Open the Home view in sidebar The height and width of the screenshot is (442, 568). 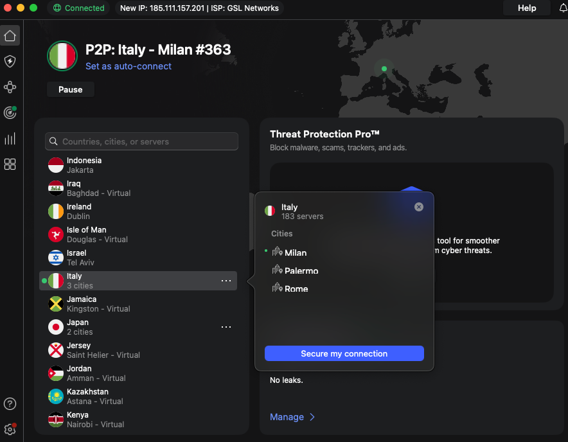click(10, 35)
